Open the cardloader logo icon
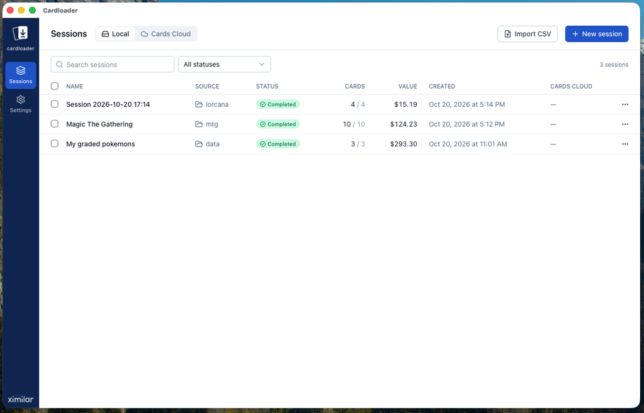644x413 pixels. point(20,33)
